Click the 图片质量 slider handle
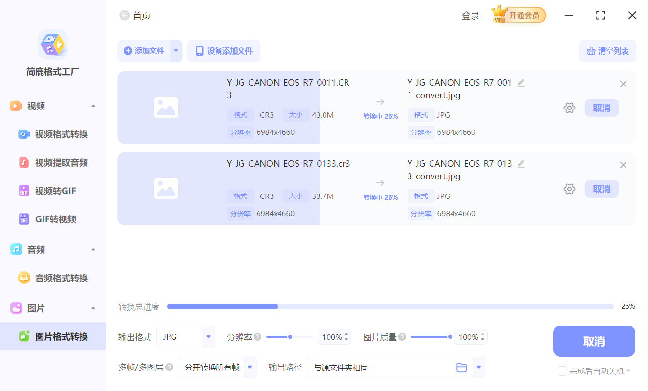 [450, 337]
